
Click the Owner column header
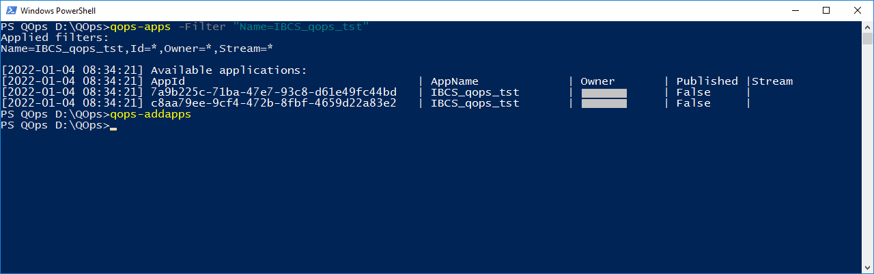point(598,81)
